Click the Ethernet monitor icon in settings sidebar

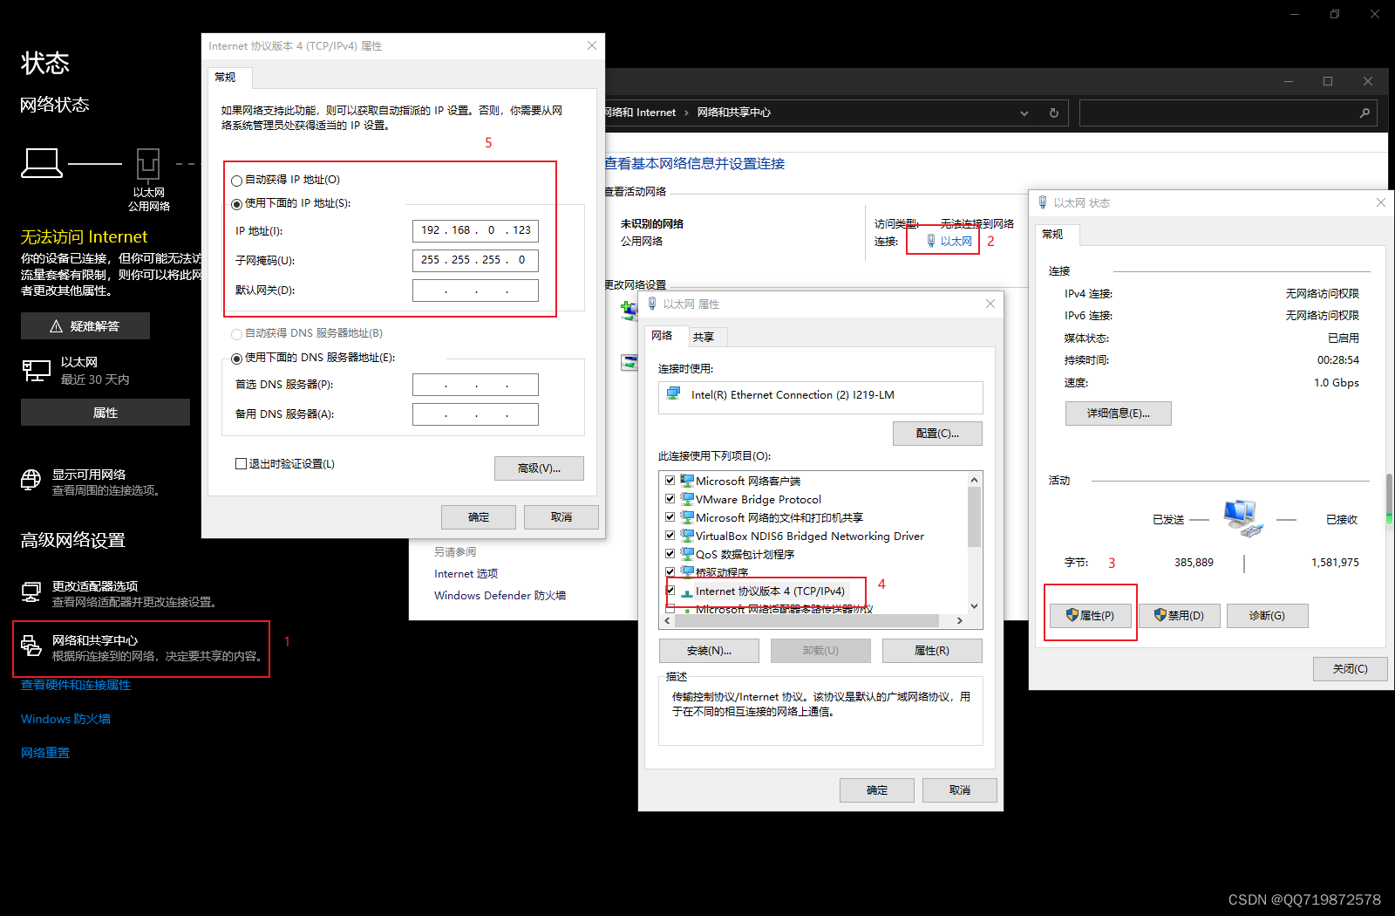[x=36, y=371]
